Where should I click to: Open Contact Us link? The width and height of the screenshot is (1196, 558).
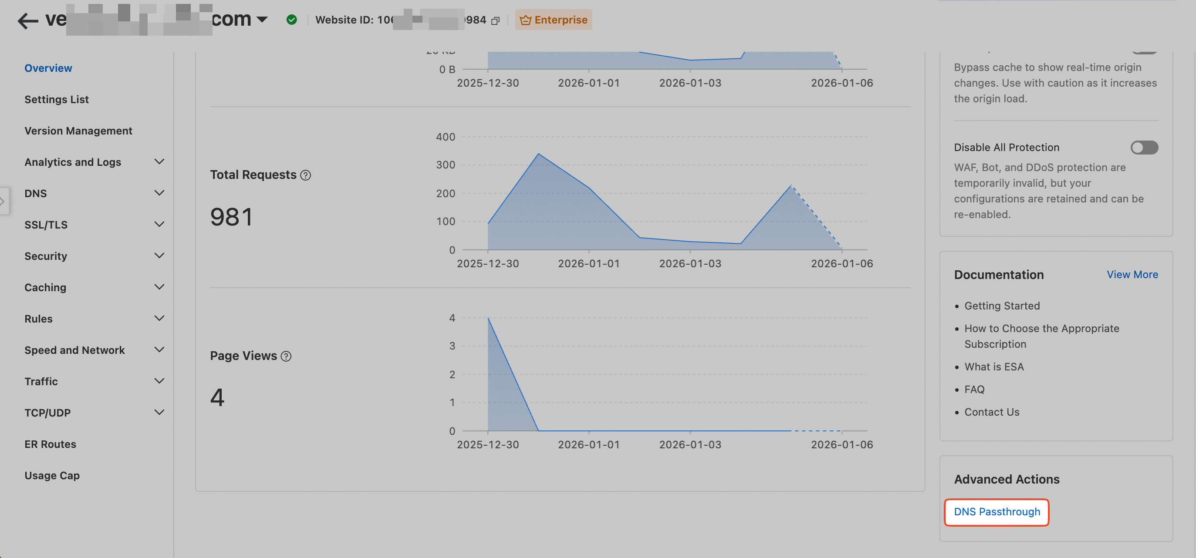[x=992, y=412]
